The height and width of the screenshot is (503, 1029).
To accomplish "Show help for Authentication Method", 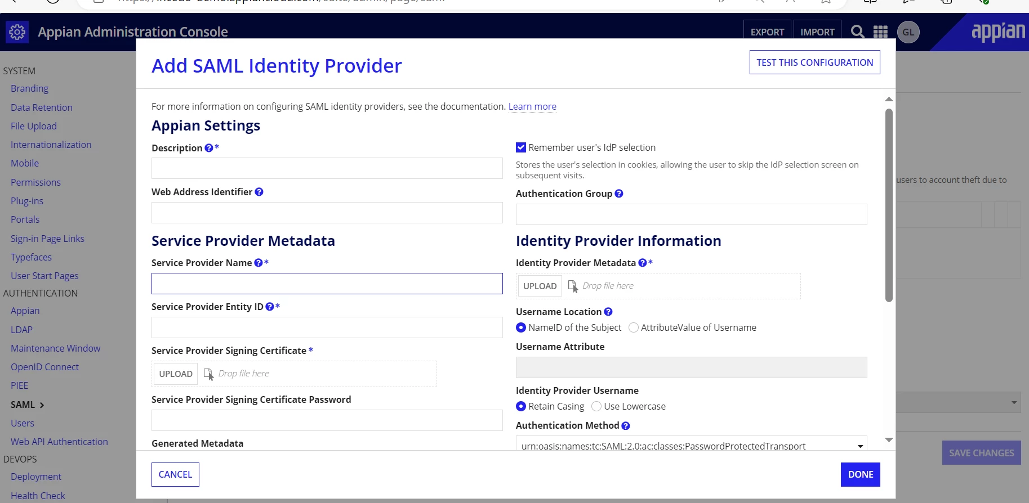I will (x=626, y=426).
